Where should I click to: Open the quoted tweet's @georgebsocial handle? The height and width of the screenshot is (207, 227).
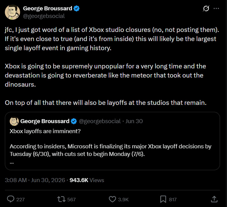tap(100, 121)
